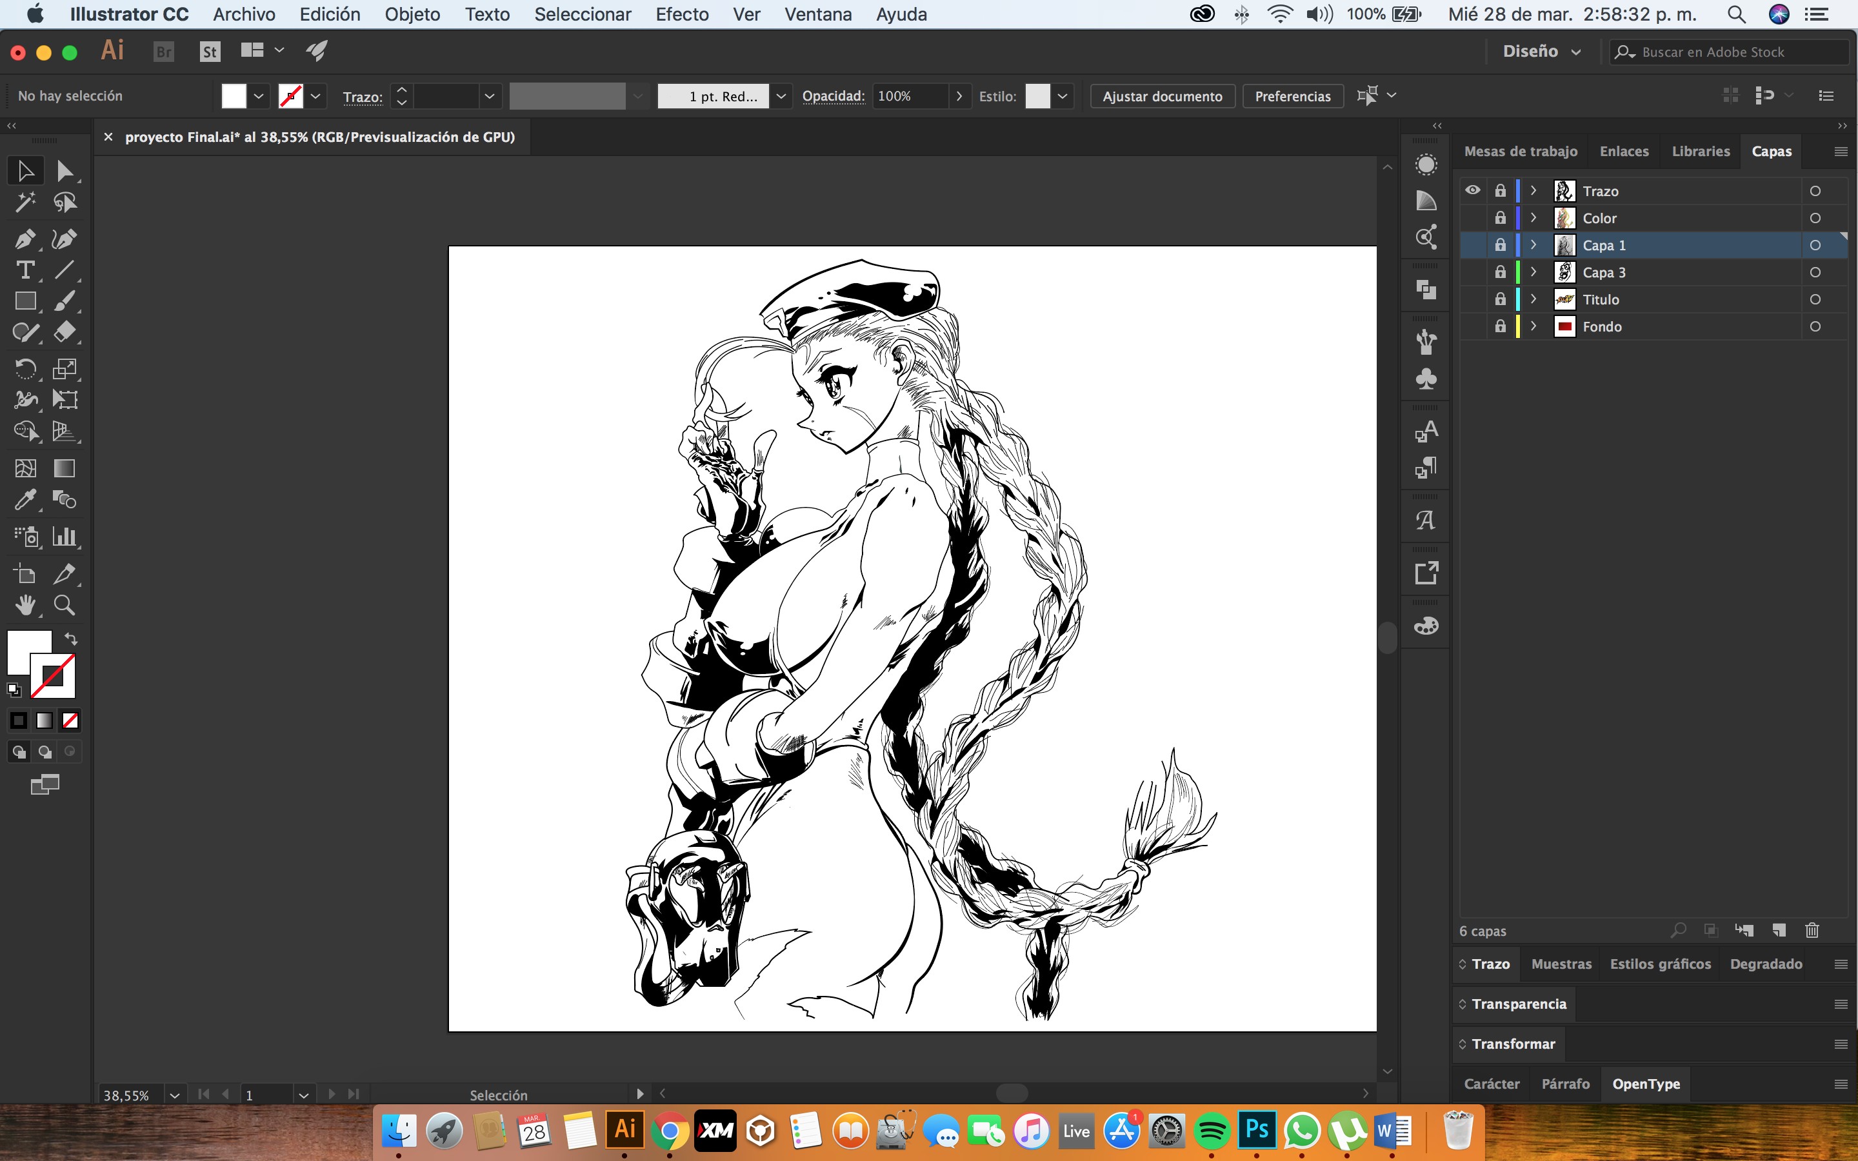Select the Pen tool
Viewport: 1858px width, 1161px height.
pyautogui.click(x=25, y=239)
